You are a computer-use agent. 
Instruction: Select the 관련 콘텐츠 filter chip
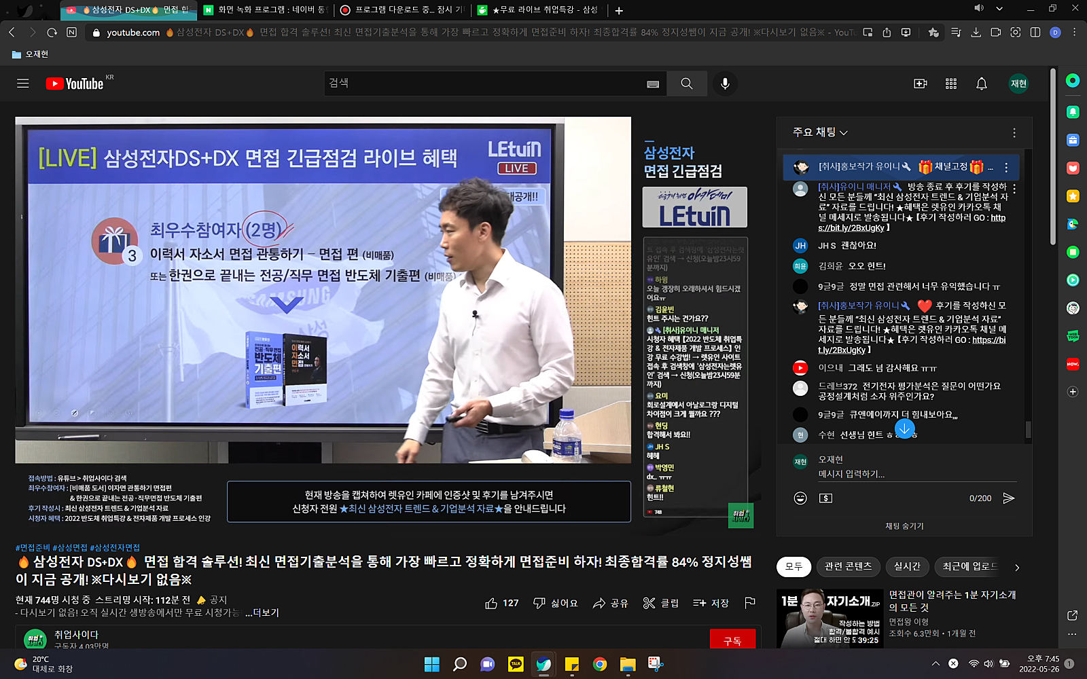848,566
